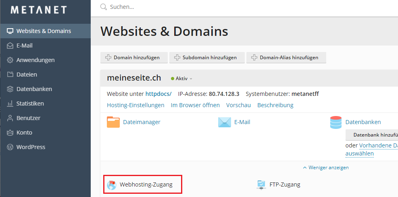Focus the Suchen search field
398x197 pixels.
(x=202, y=7)
